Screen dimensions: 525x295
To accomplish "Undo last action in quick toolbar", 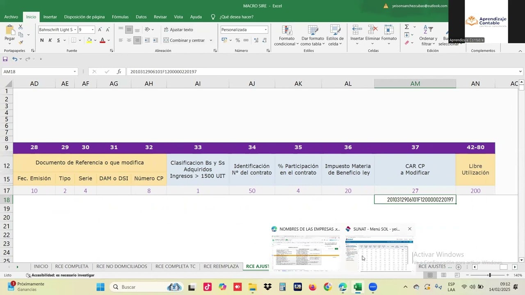I will [x=15, y=59].
